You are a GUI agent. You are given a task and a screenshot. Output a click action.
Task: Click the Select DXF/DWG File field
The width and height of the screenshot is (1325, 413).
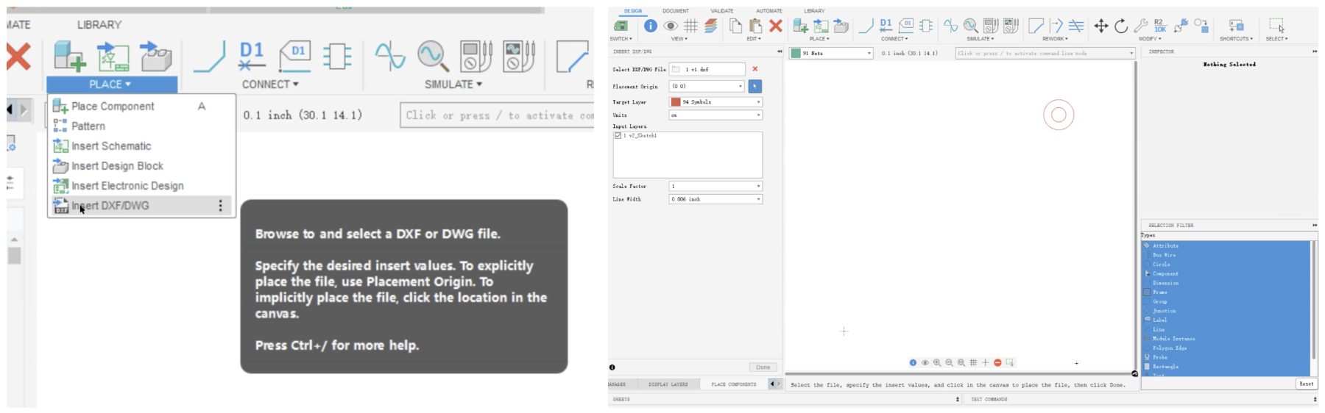coord(708,69)
